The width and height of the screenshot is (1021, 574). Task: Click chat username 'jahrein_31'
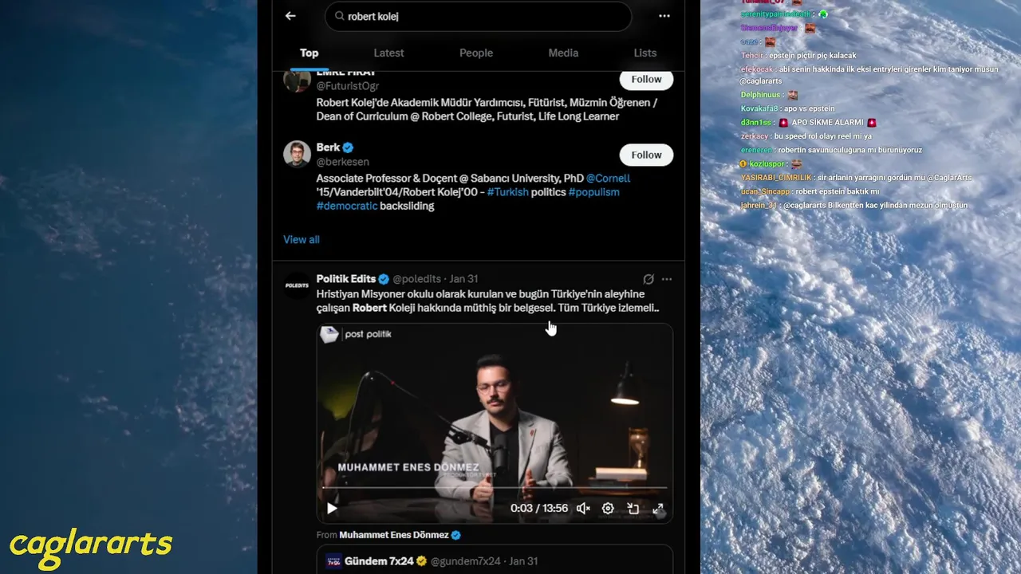(759, 205)
